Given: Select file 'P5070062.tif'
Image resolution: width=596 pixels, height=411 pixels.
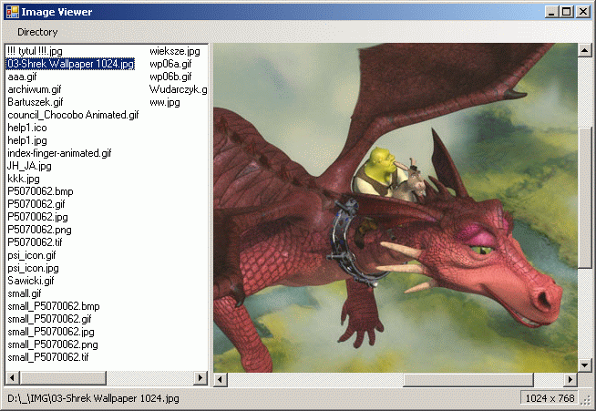Looking at the screenshot, I should [x=35, y=242].
